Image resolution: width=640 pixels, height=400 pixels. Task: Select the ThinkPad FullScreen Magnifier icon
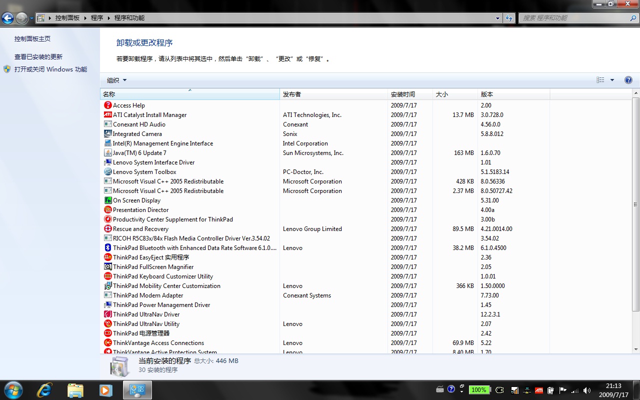pos(107,267)
